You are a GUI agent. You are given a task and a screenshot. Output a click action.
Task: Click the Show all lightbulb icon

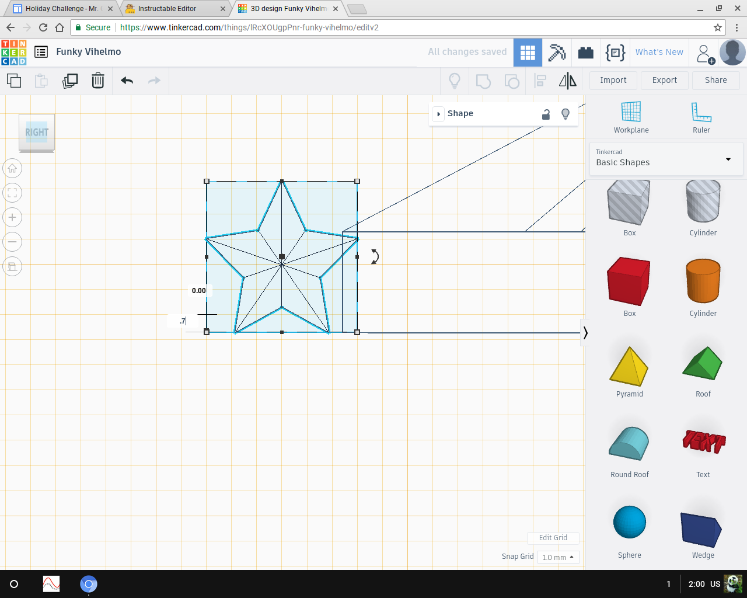455,81
